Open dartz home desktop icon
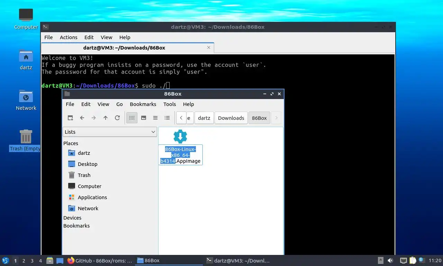This screenshot has width=443, height=266. 26,60
